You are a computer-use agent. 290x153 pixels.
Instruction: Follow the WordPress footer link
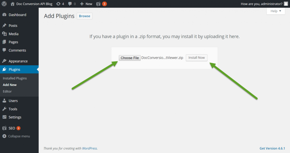coord(90,148)
